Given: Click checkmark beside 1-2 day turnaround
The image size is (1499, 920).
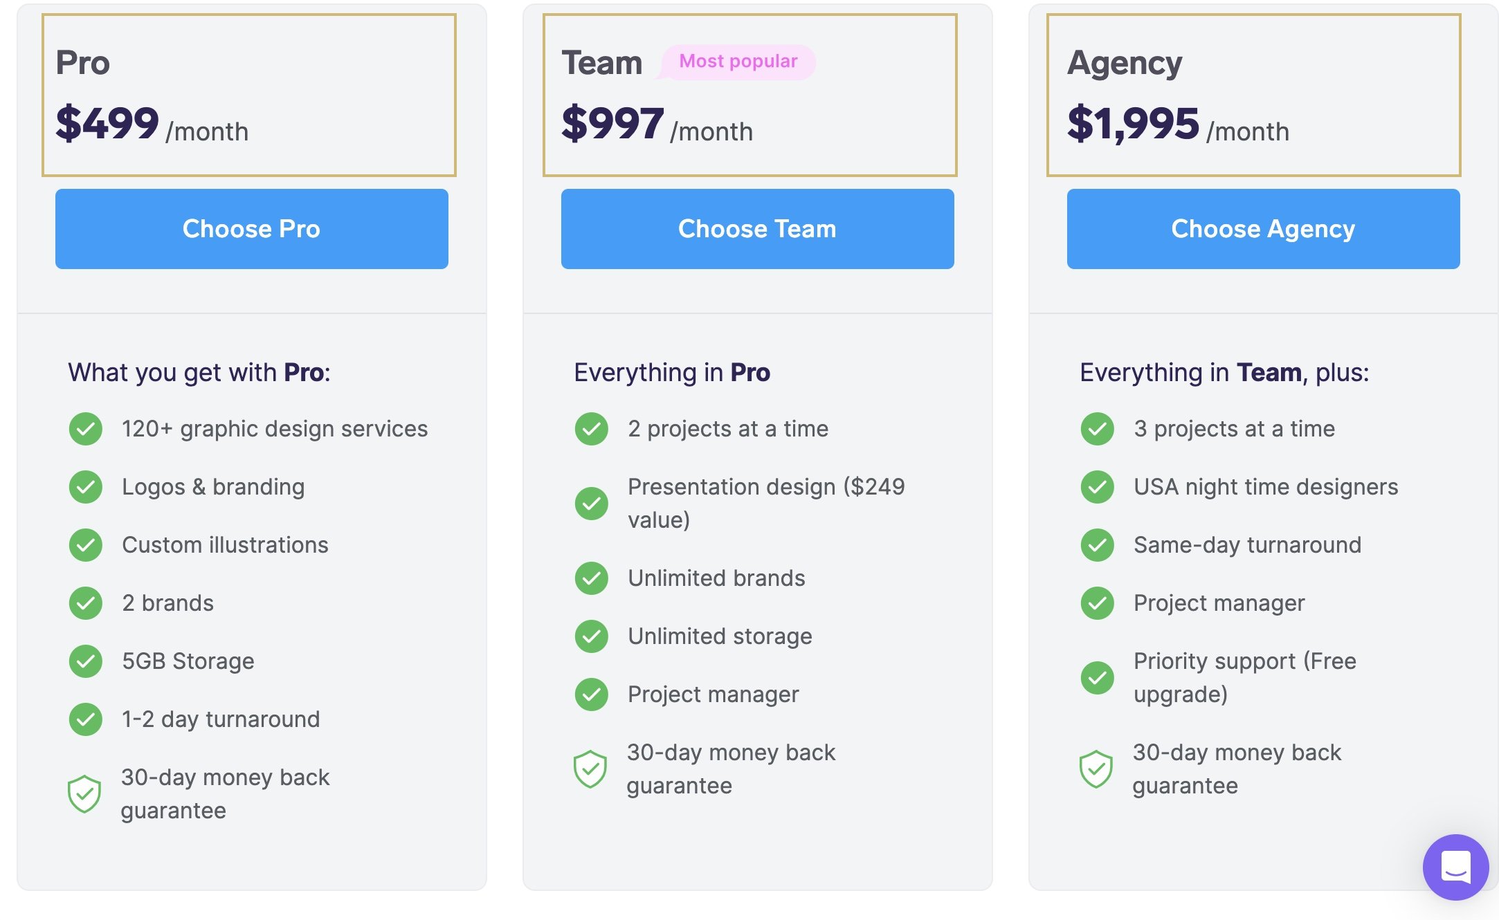Looking at the screenshot, I should pyautogui.click(x=86, y=719).
